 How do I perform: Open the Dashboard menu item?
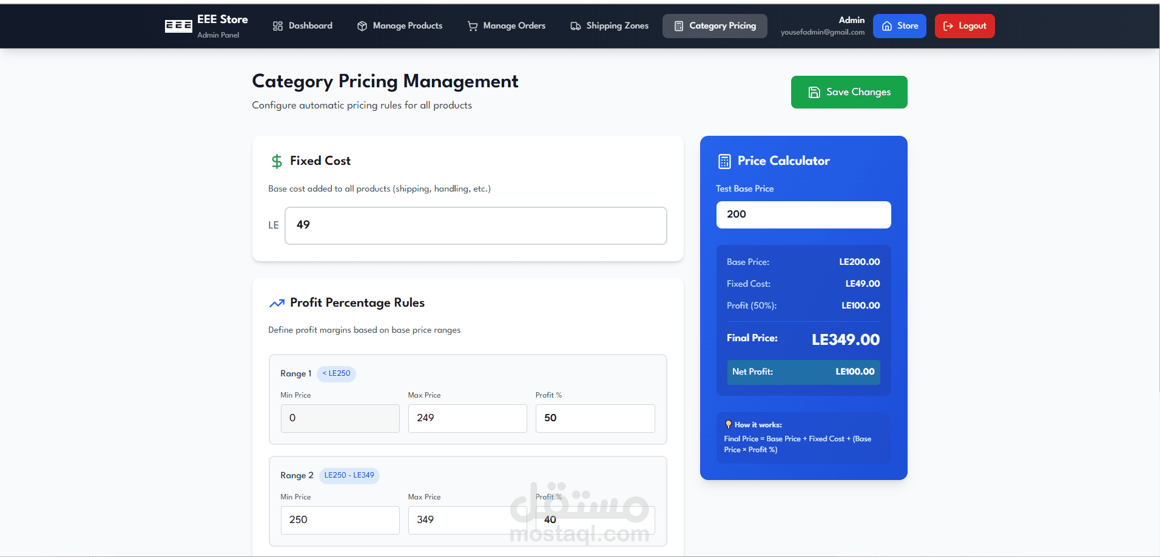[x=303, y=26]
